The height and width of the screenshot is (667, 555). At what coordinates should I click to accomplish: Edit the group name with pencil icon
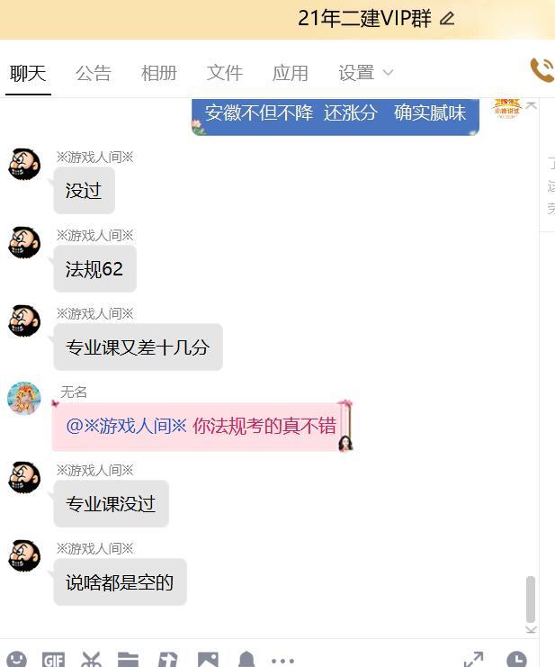(447, 18)
